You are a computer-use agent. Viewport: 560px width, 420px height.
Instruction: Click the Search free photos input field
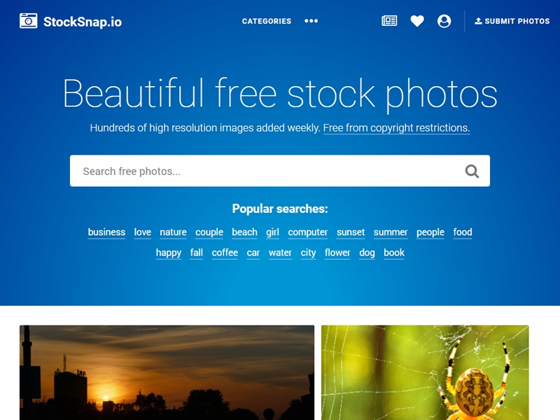(266, 171)
